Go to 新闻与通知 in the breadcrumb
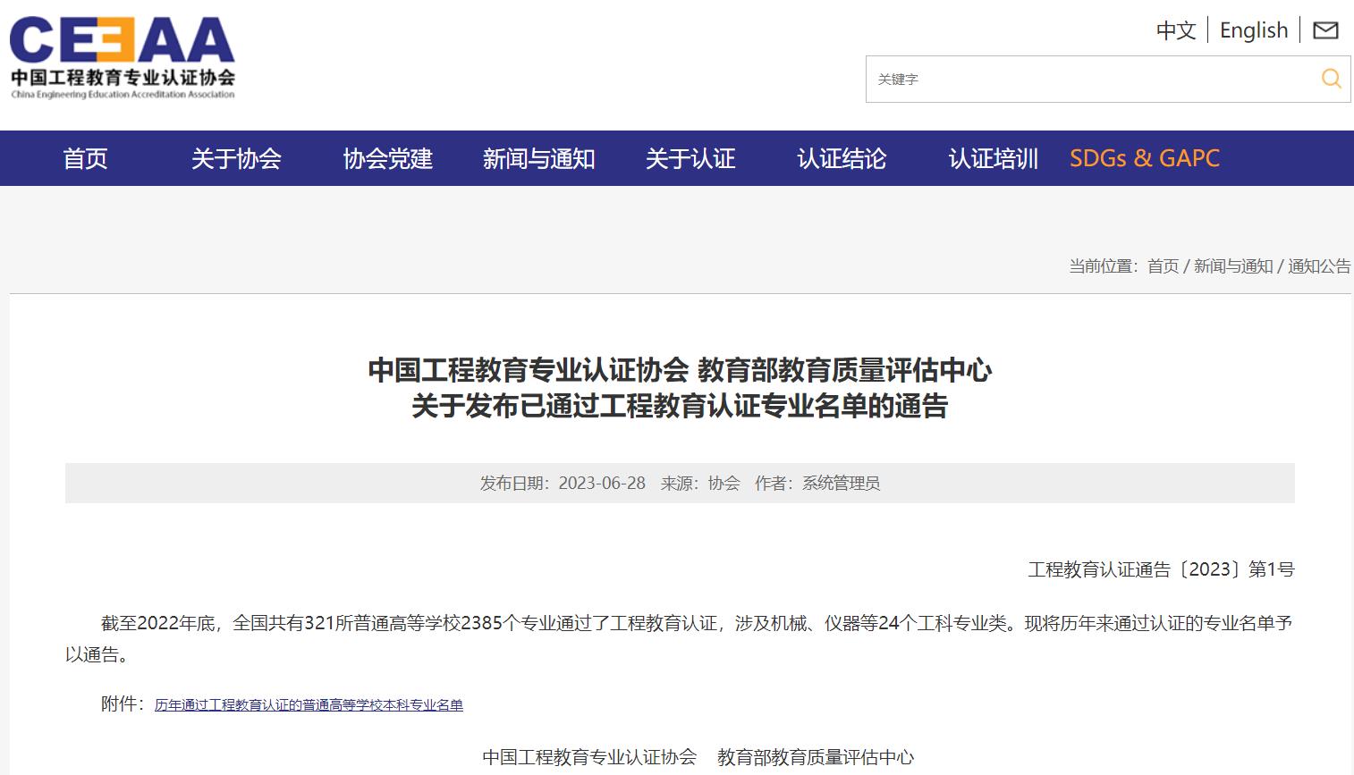The height and width of the screenshot is (775, 1354). click(1233, 266)
